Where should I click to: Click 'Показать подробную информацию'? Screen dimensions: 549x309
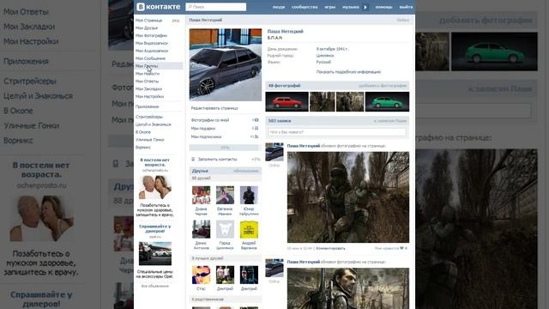(x=348, y=72)
